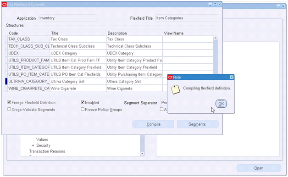This screenshot has width=288, height=177.
Task: Select Security in the navigator tree
Action: click(44, 145)
